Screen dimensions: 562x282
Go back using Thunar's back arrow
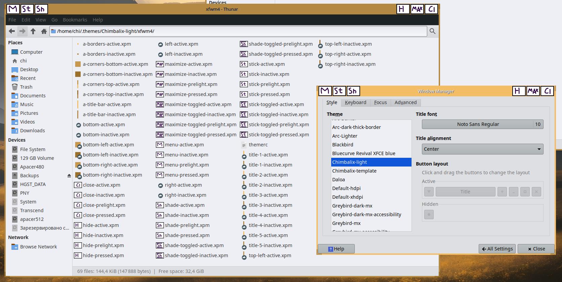tap(12, 31)
